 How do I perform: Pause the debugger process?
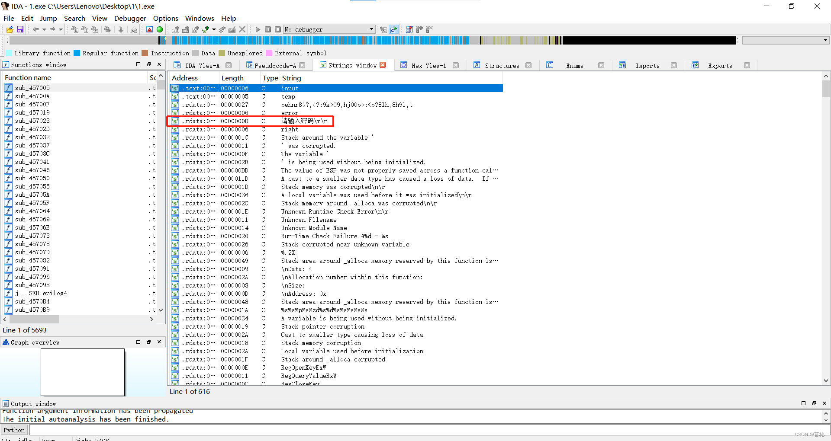click(268, 29)
